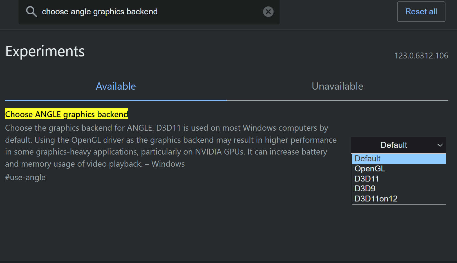This screenshot has height=263, width=457.
Task: Switch to the Available tab
Action: pyautogui.click(x=116, y=86)
